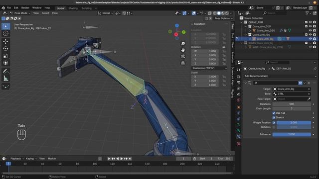This screenshot has height=179, width=319.
Task: Toggle the Use Tail checkbox
Action: 274,113
